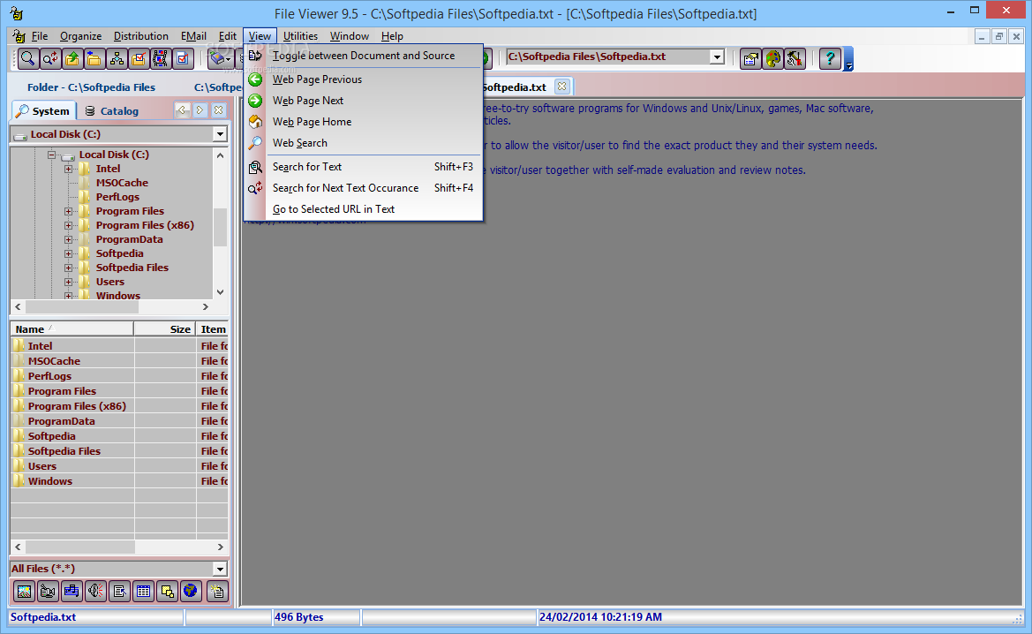
Task: Click the new folder toolbar icon
Action: (94, 58)
